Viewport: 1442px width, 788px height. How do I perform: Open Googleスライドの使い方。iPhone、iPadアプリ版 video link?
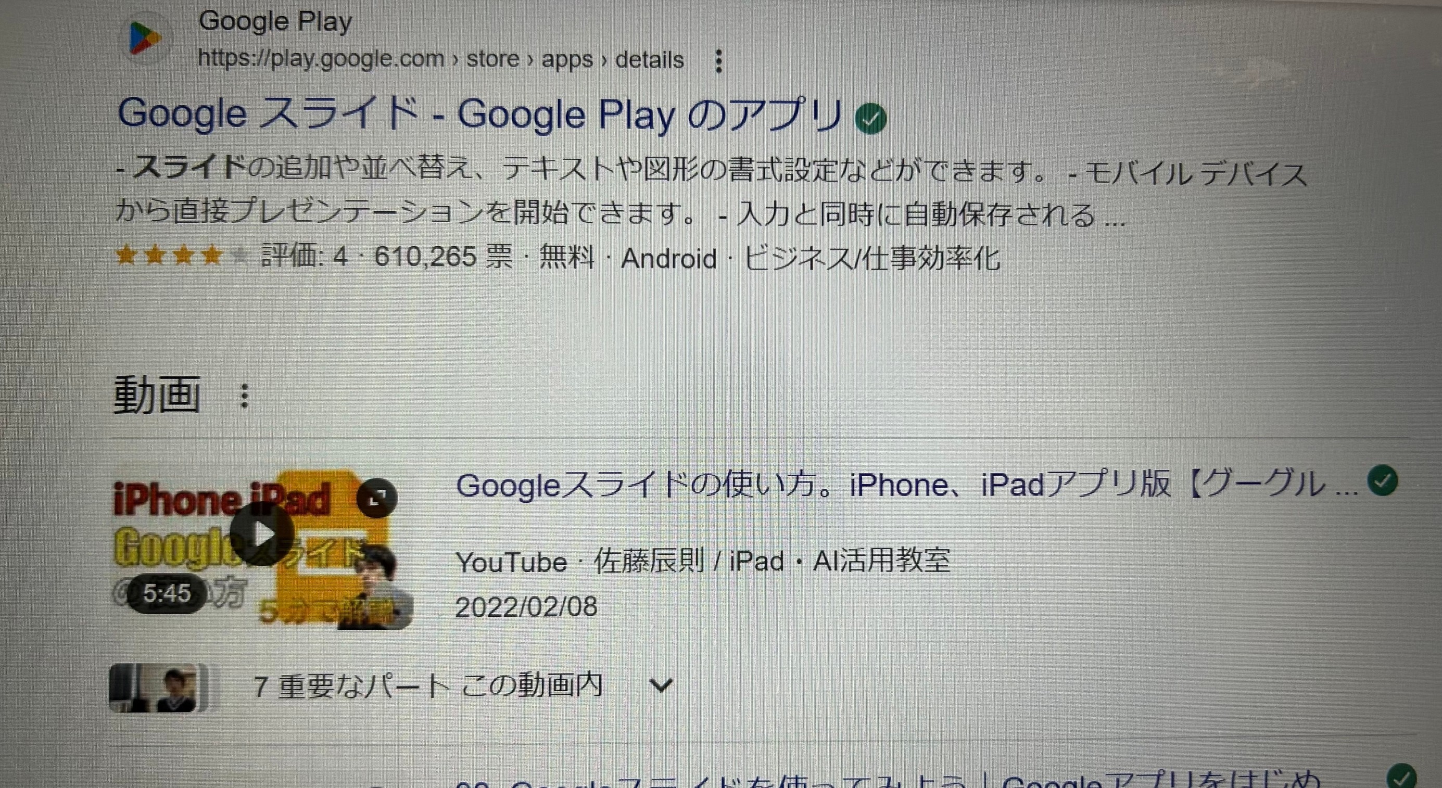click(907, 485)
